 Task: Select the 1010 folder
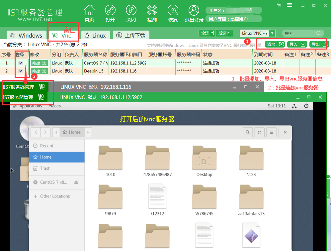click(x=110, y=161)
